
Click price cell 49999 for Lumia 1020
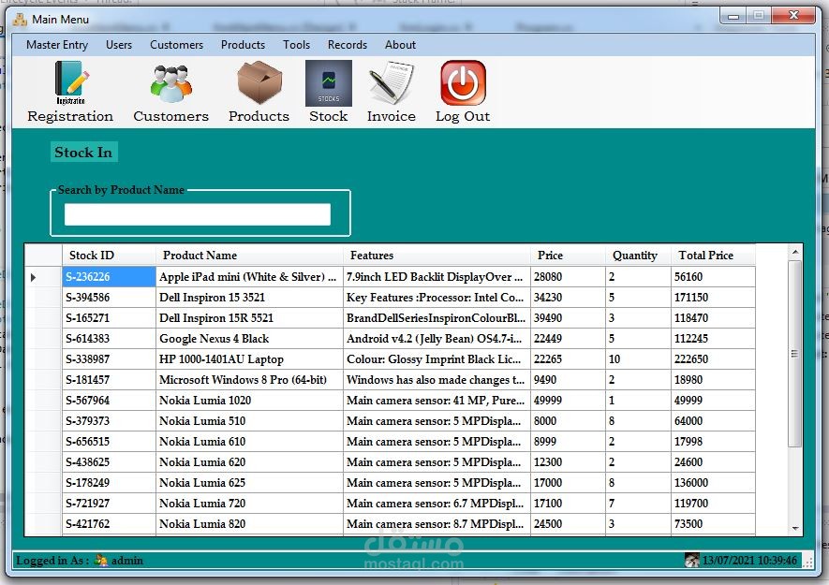568,401
